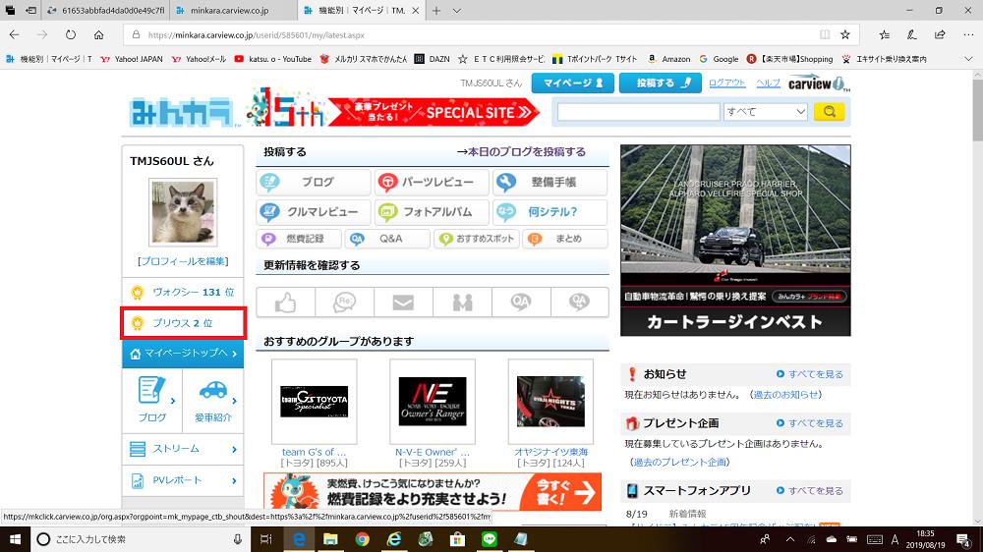Click the yellow search magnifier button
Screen dimensions: 983x552
(829, 112)
